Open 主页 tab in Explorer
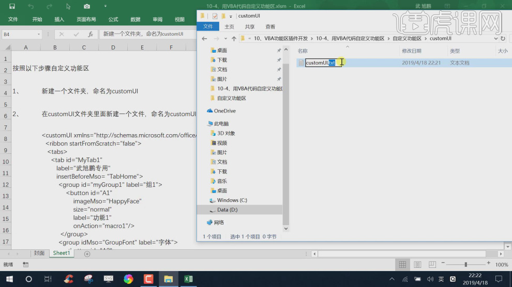This screenshot has width=512, height=287. pyautogui.click(x=229, y=27)
